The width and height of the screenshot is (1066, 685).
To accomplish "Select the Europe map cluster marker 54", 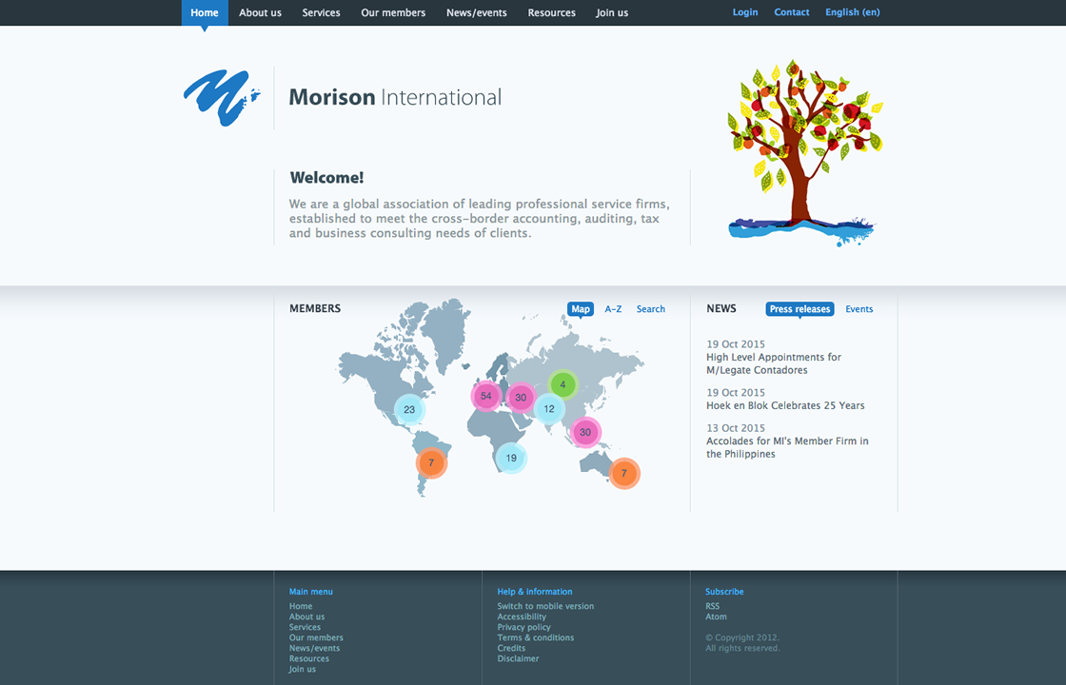I will (x=486, y=396).
